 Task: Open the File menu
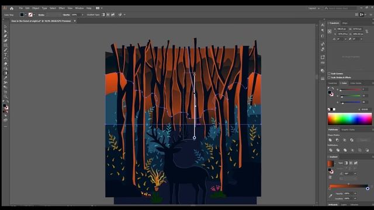[21, 8]
